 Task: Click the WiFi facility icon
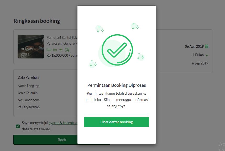61,50
